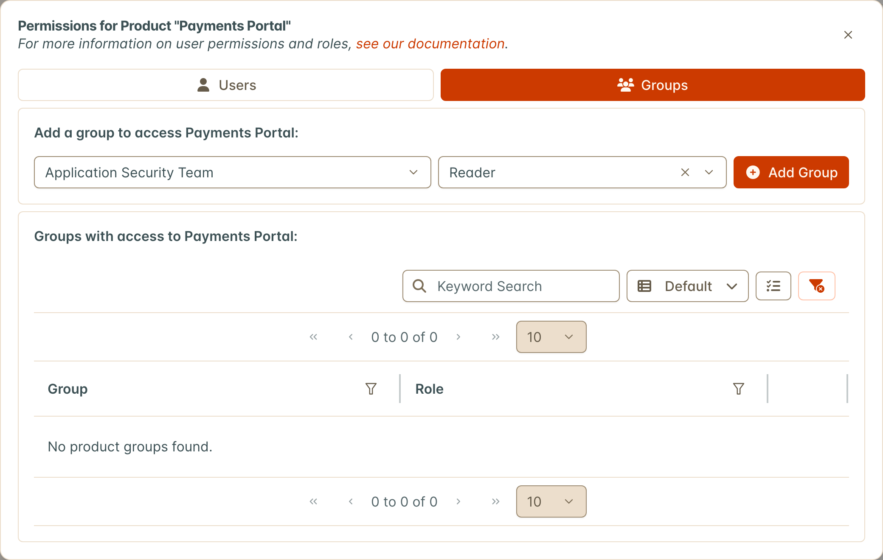
Task: Open the Application Security Team group dropdown
Action: point(233,172)
